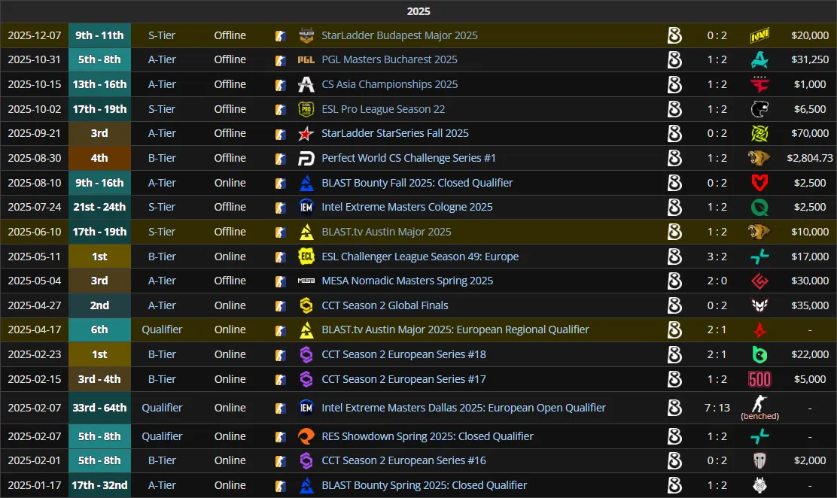
Task: Open the CS Asia Championships 2025 link
Action: pos(389,84)
